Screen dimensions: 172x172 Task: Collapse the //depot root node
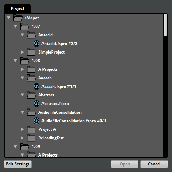click(x=9, y=18)
